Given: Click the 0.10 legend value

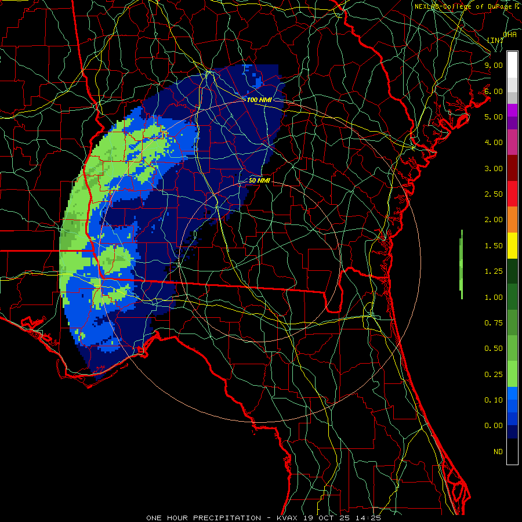Looking at the screenshot, I should tap(494, 400).
